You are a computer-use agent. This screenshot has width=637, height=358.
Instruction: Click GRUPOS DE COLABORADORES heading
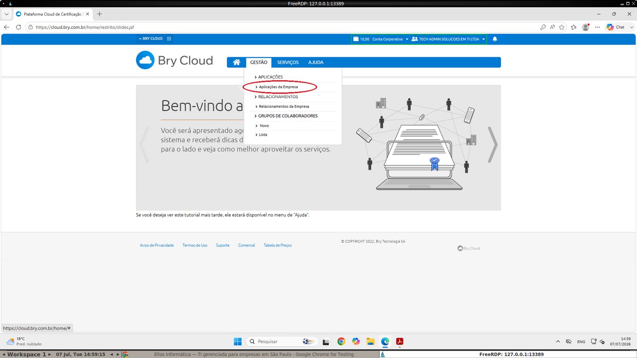[287, 116]
